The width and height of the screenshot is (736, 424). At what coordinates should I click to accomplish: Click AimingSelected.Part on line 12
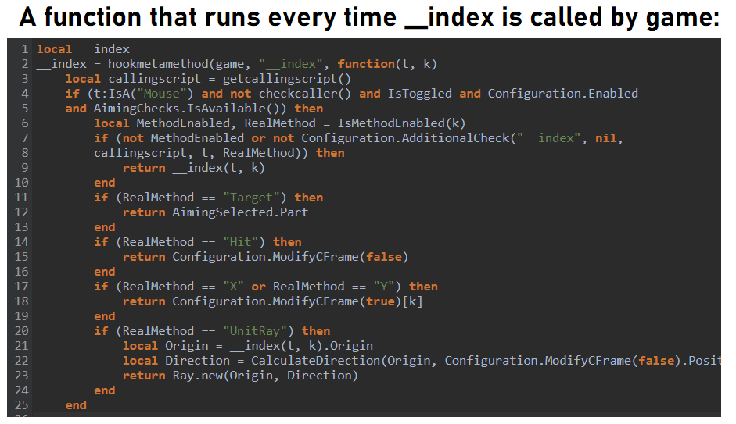(x=240, y=212)
